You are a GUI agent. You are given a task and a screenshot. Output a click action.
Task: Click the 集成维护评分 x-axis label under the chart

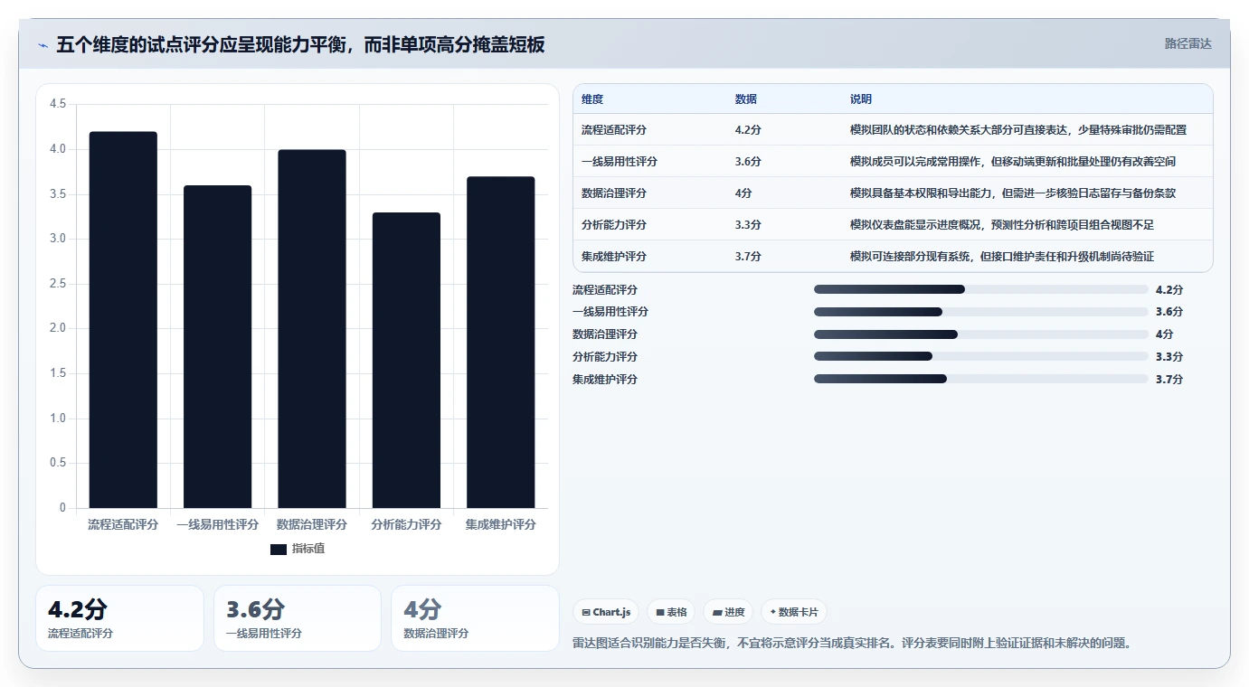click(x=501, y=524)
